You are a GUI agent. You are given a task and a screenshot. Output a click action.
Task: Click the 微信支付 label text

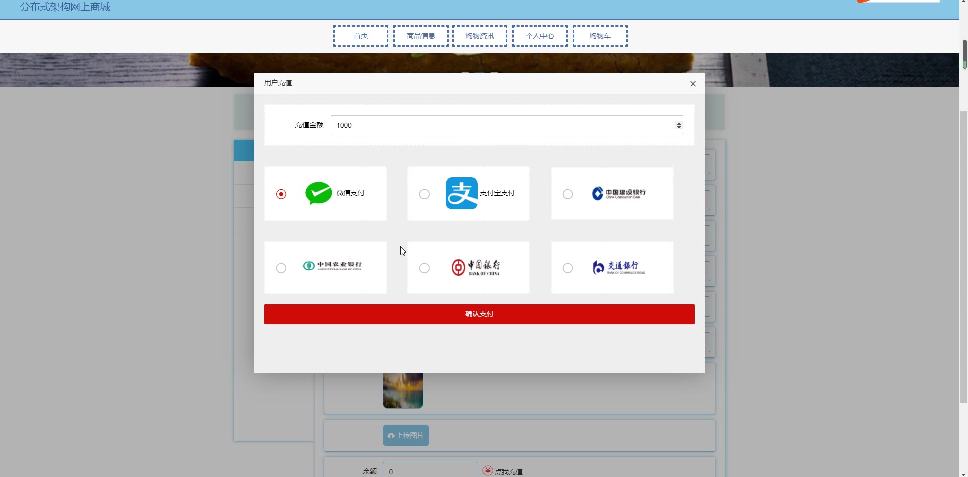click(x=350, y=193)
